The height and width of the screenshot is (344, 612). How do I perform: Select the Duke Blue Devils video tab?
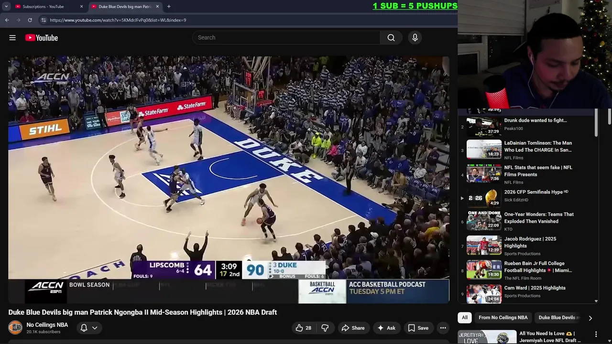[124, 7]
